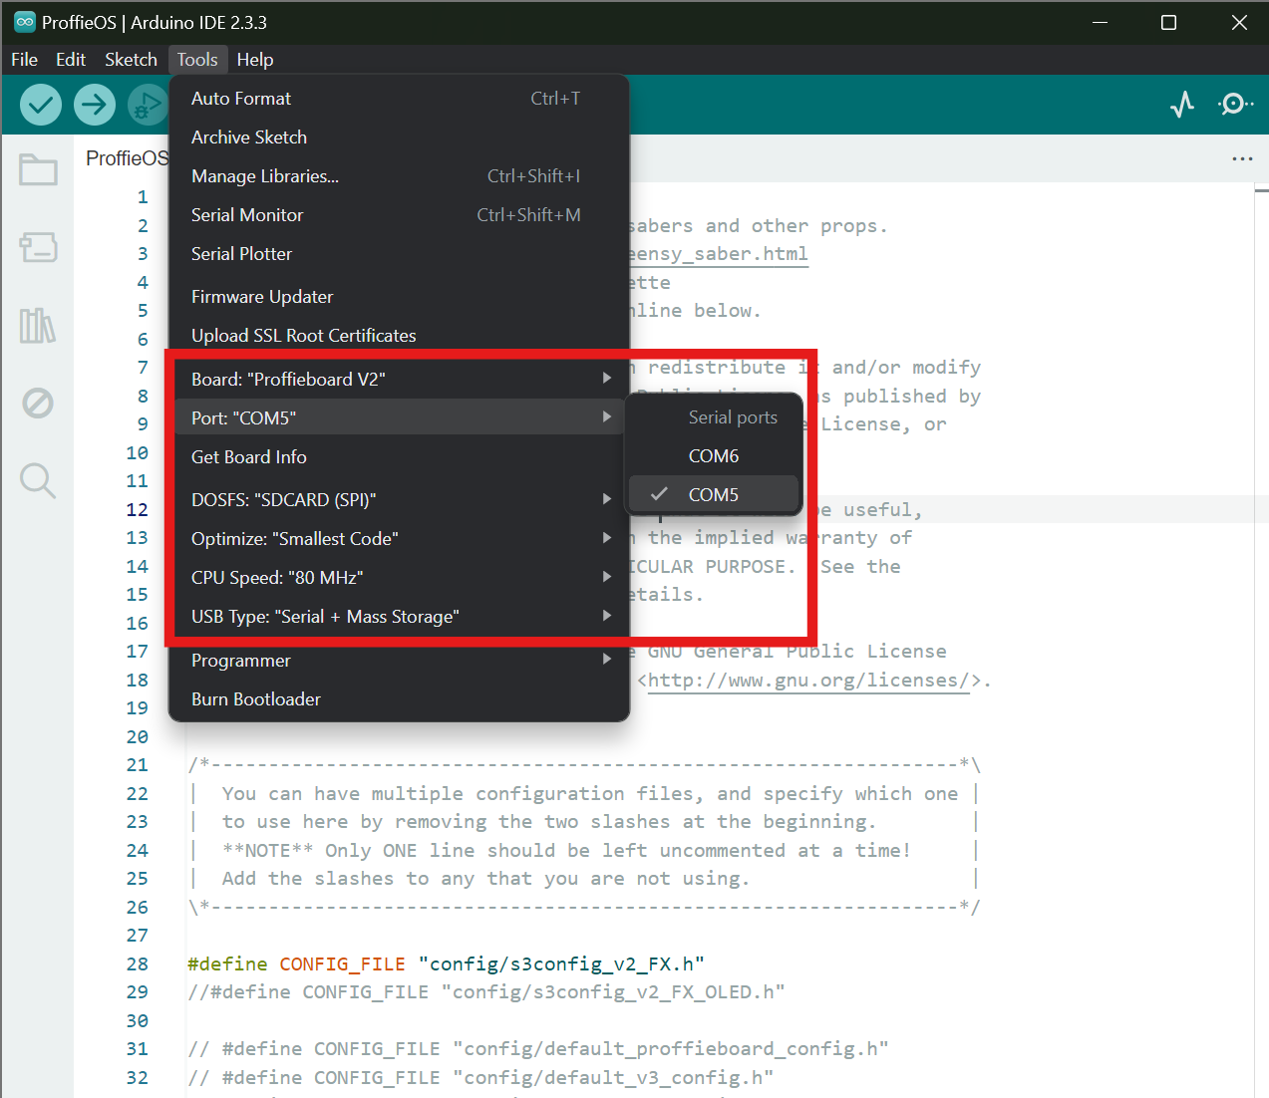The width and height of the screenshot is (1269, 1098).
Task: Open the Search sidebar magnifier icon
Action: 38,480
